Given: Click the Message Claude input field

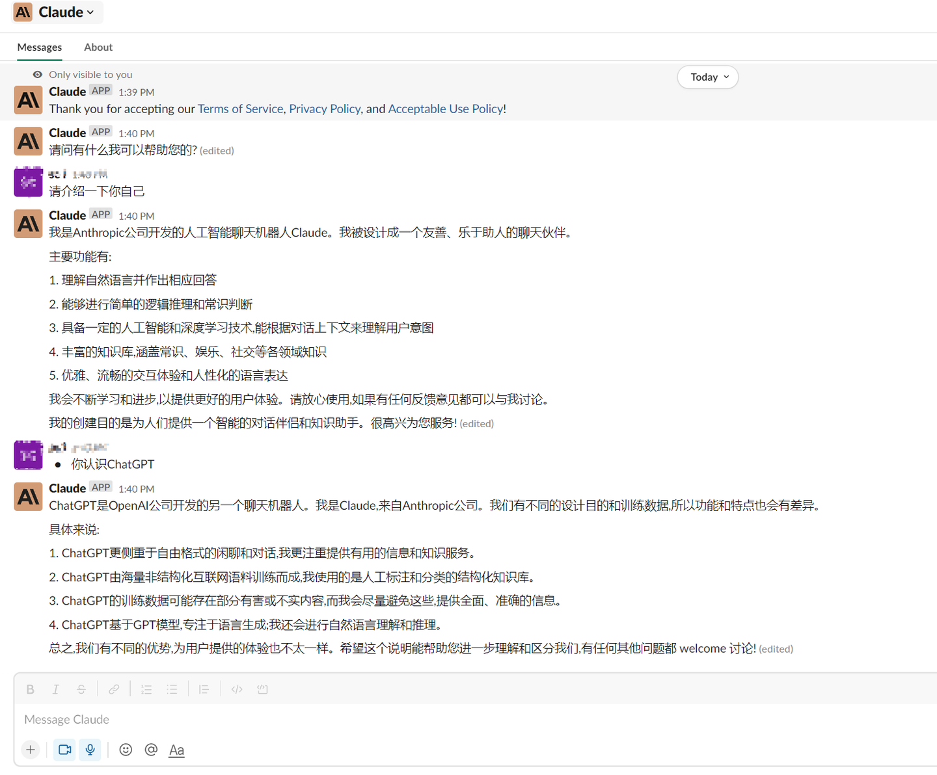Looking at the screenshot, I should pos(260,719).
